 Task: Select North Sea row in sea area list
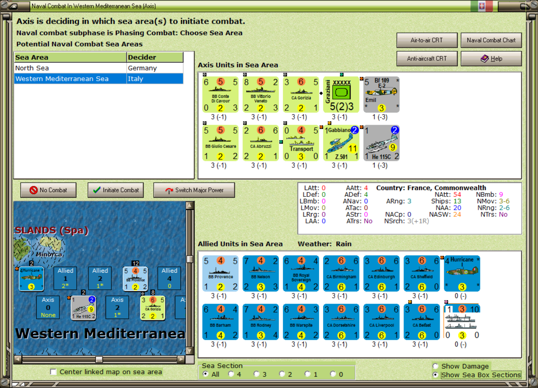coord(99,68)
